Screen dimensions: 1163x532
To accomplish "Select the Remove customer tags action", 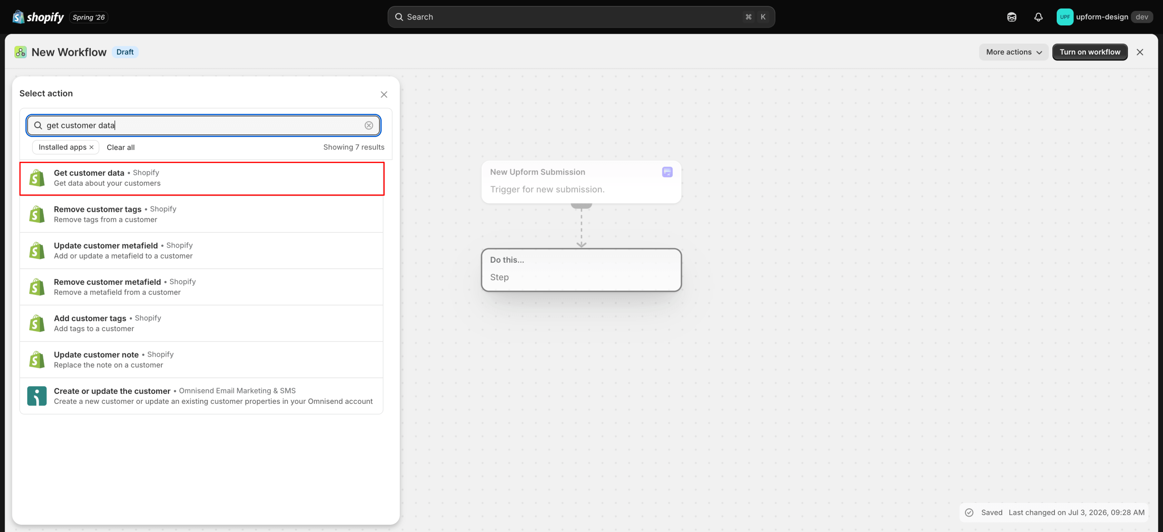I will (201, 214).
